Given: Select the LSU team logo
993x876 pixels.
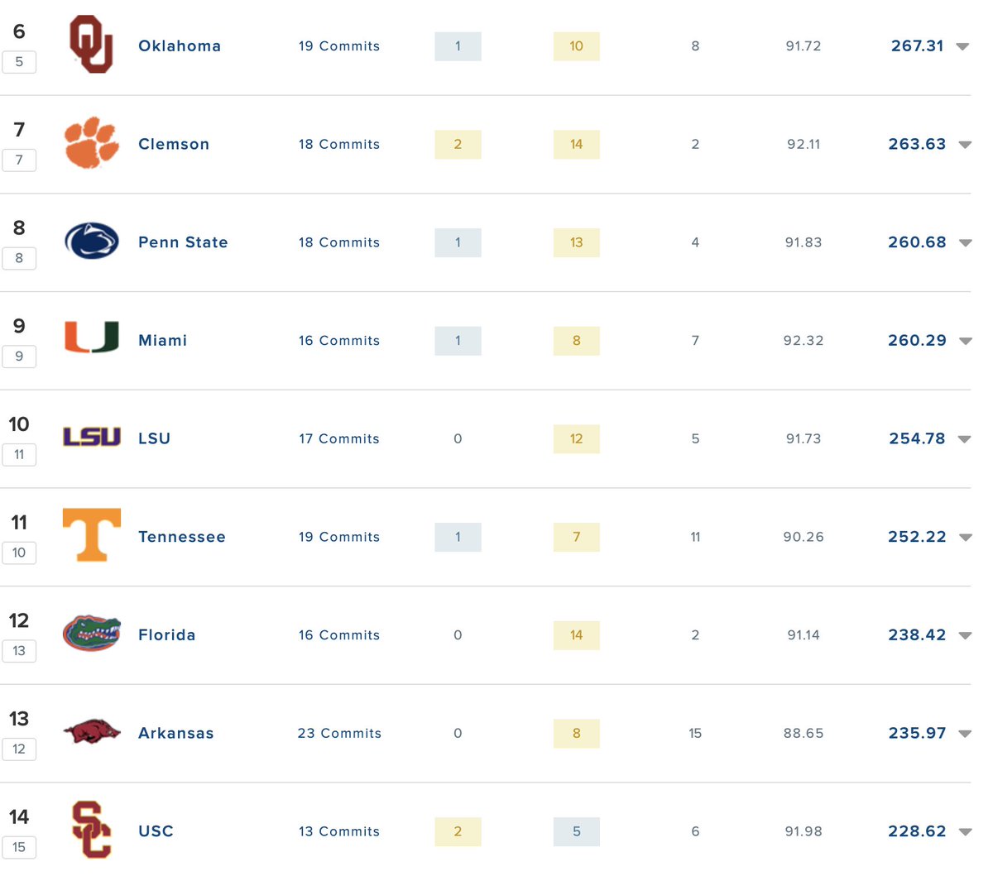Looking at the screenshot, I should 92,437.
